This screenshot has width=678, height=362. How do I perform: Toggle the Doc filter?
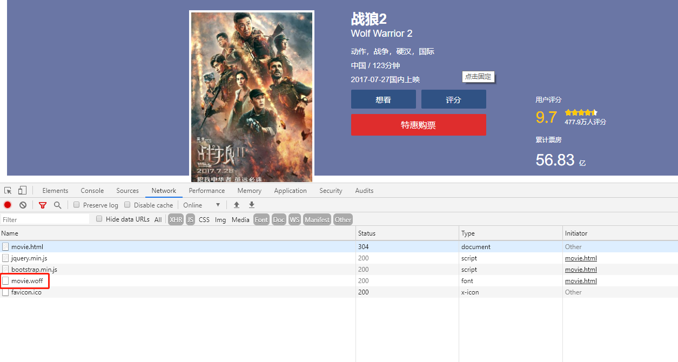[x=279, y=219]
